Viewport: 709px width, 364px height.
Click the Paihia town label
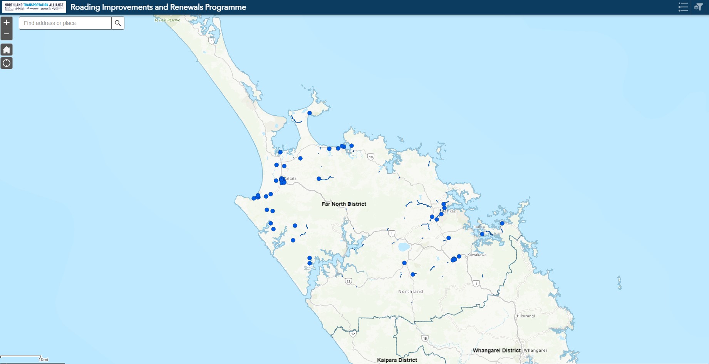coord(479,227)
